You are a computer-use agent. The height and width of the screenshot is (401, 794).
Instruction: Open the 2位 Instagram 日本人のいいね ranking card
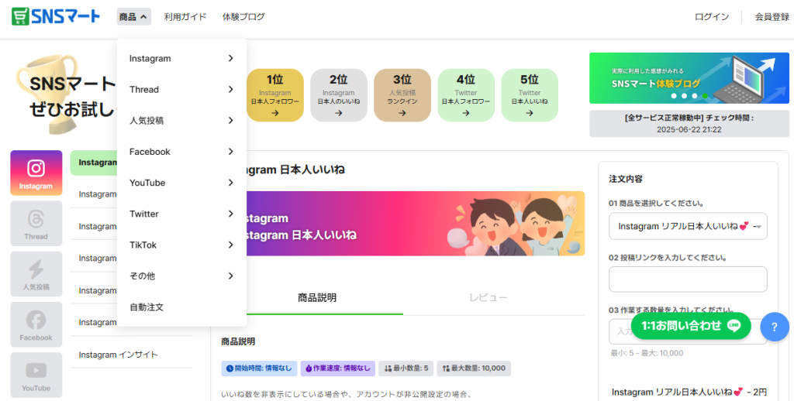[339, 95]
